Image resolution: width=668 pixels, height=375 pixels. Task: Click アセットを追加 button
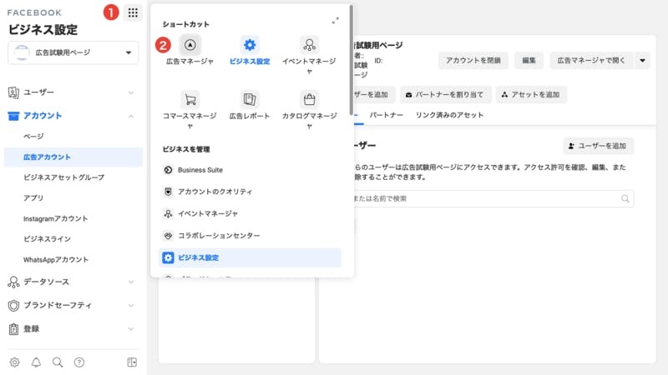[531, 94]
